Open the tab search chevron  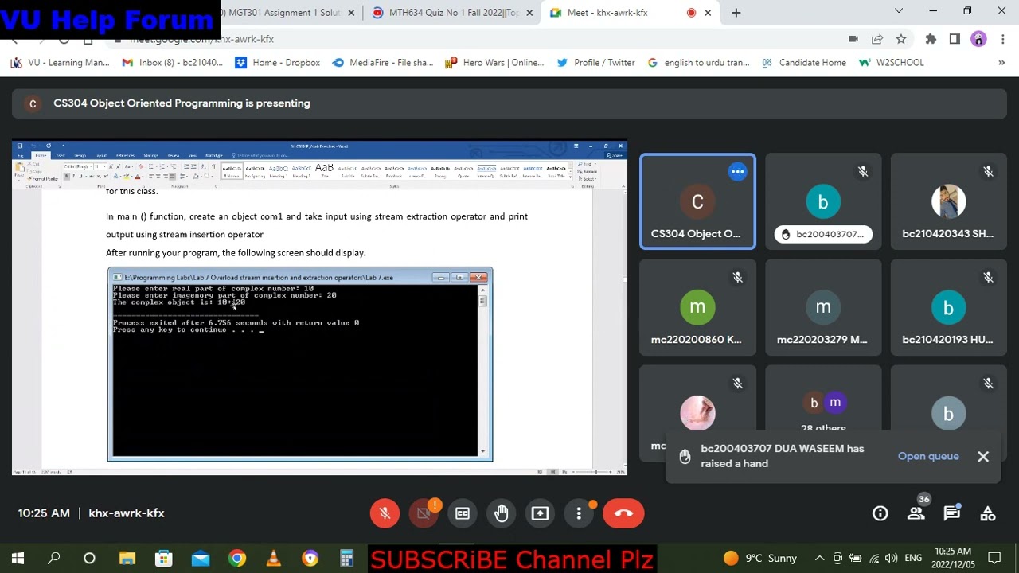coord(899,11)
